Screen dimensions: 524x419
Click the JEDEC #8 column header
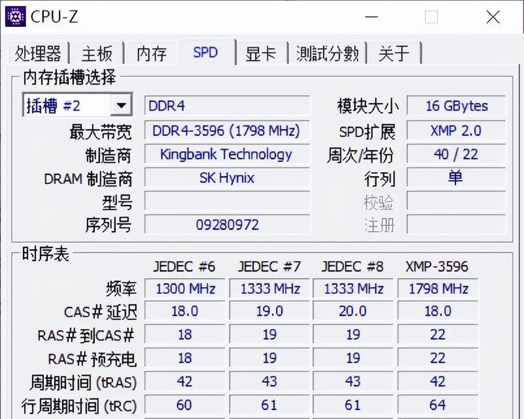[353, 266]
